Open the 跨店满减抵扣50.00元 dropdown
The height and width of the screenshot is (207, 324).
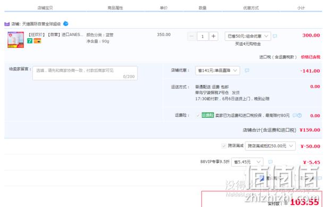(x=270, y=146)
